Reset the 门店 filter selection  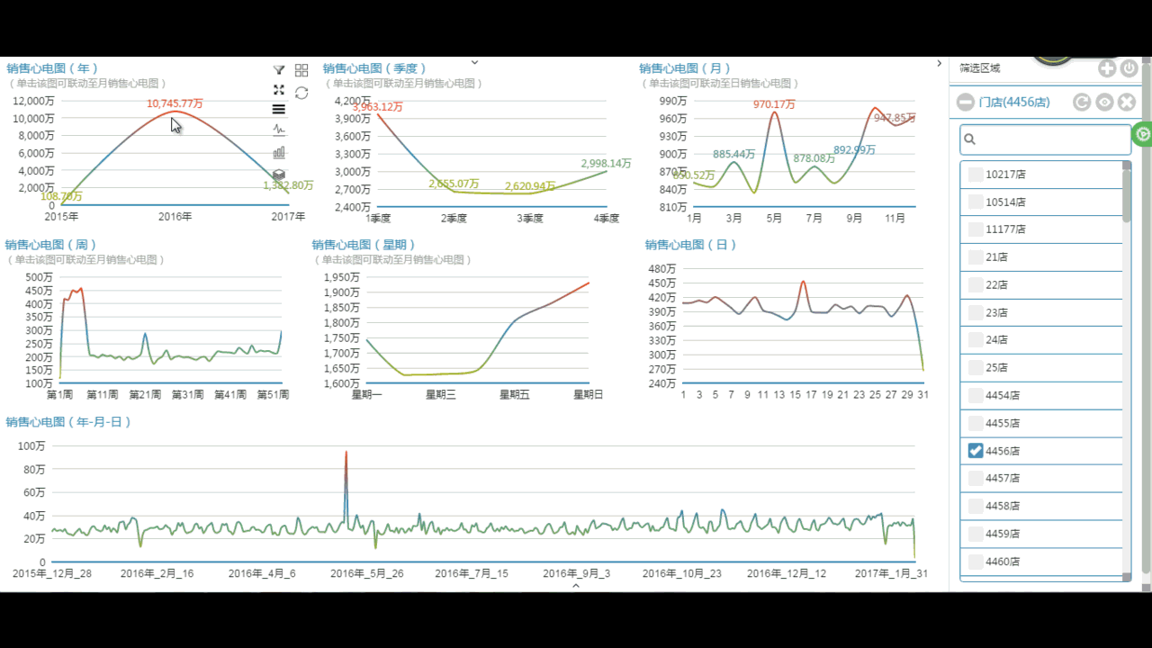1083,102
